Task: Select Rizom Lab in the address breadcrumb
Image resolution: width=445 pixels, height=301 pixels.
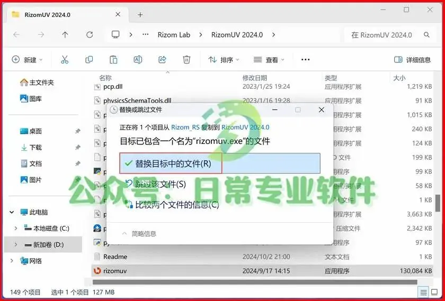Action: coord(174,35)
